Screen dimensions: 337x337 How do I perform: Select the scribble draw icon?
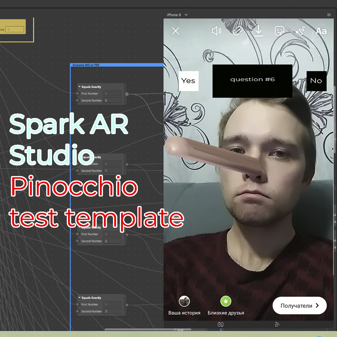pyautogui.click(x=300, y=31)
